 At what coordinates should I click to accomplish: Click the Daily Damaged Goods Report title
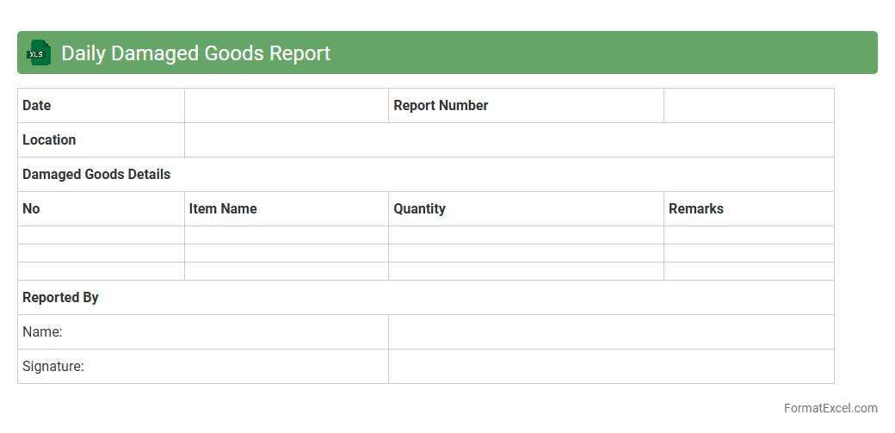(x=195, y=53)
